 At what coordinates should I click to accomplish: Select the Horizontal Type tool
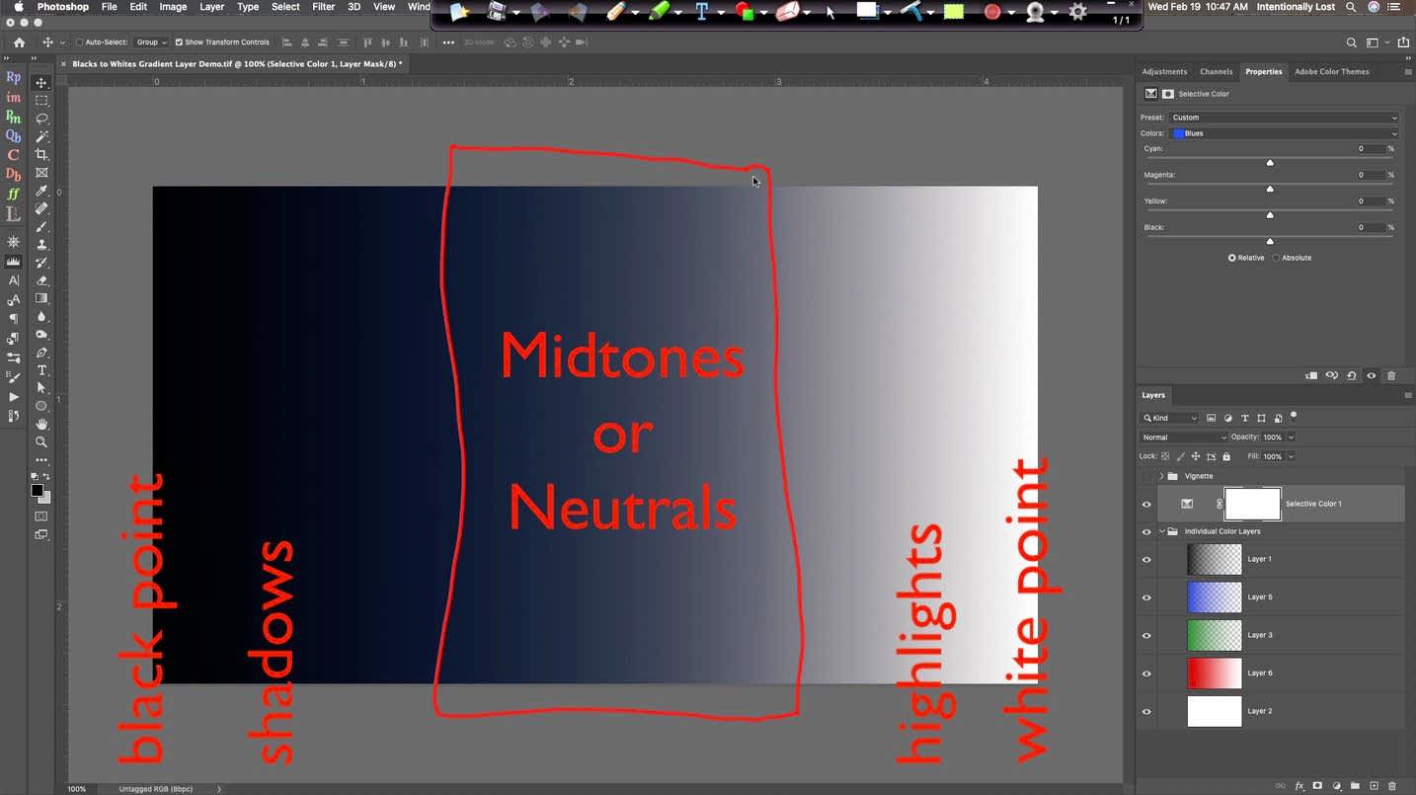(41, 370)
